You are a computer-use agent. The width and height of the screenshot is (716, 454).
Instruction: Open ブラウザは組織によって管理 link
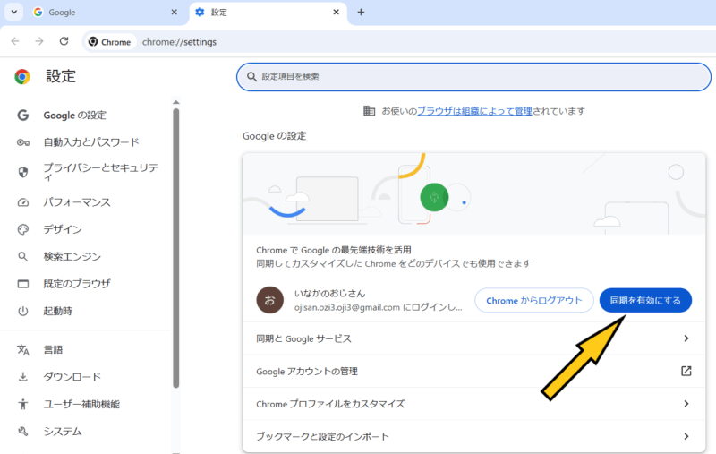[x=474, y=111]
